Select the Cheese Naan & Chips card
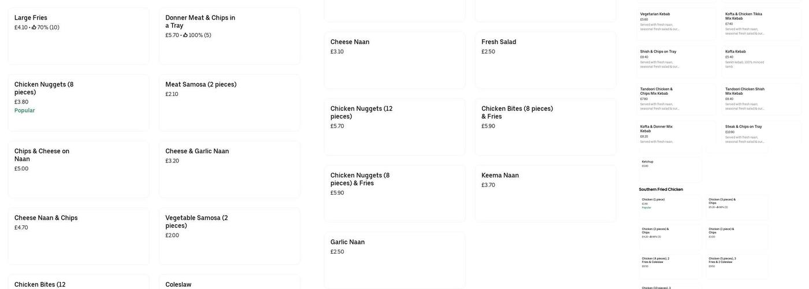809x289 pixels. [x=78, y=236]
